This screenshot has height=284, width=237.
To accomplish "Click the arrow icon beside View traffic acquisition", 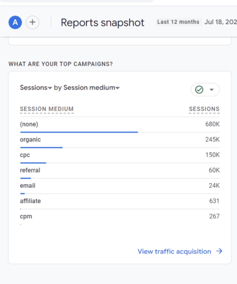I will tap(219, 251).
